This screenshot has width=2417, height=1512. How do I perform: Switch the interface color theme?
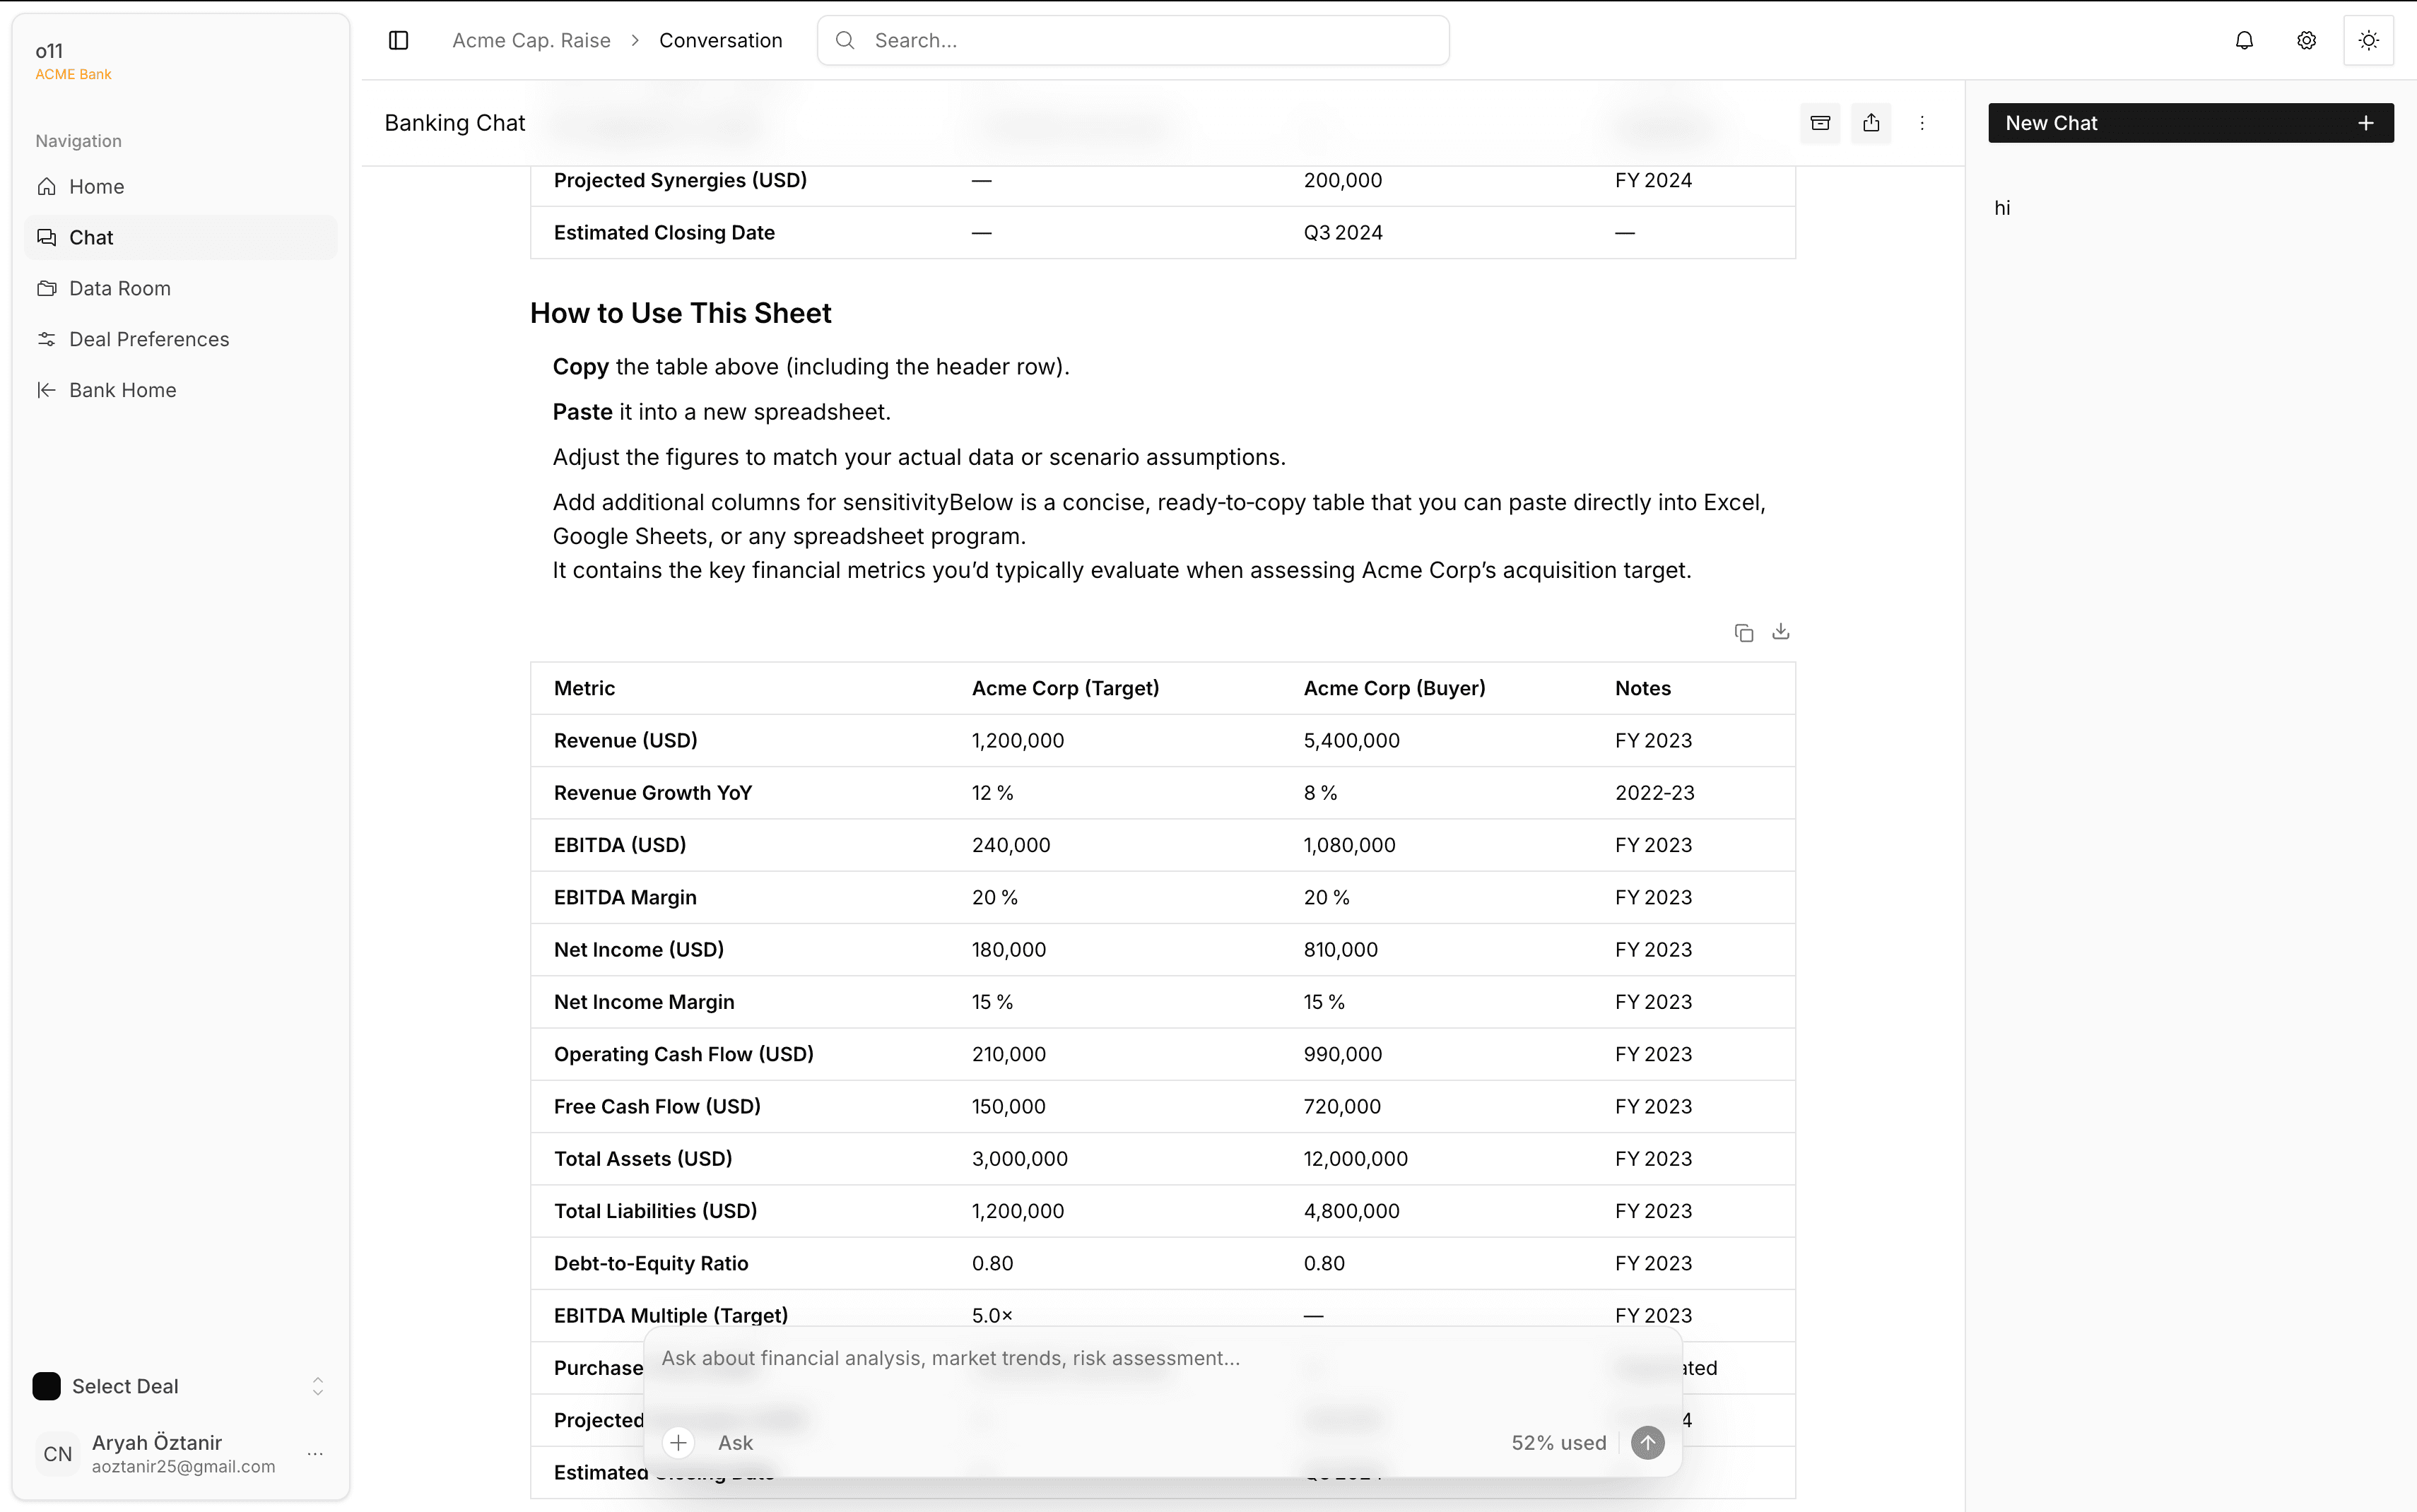coord(2368,40)
